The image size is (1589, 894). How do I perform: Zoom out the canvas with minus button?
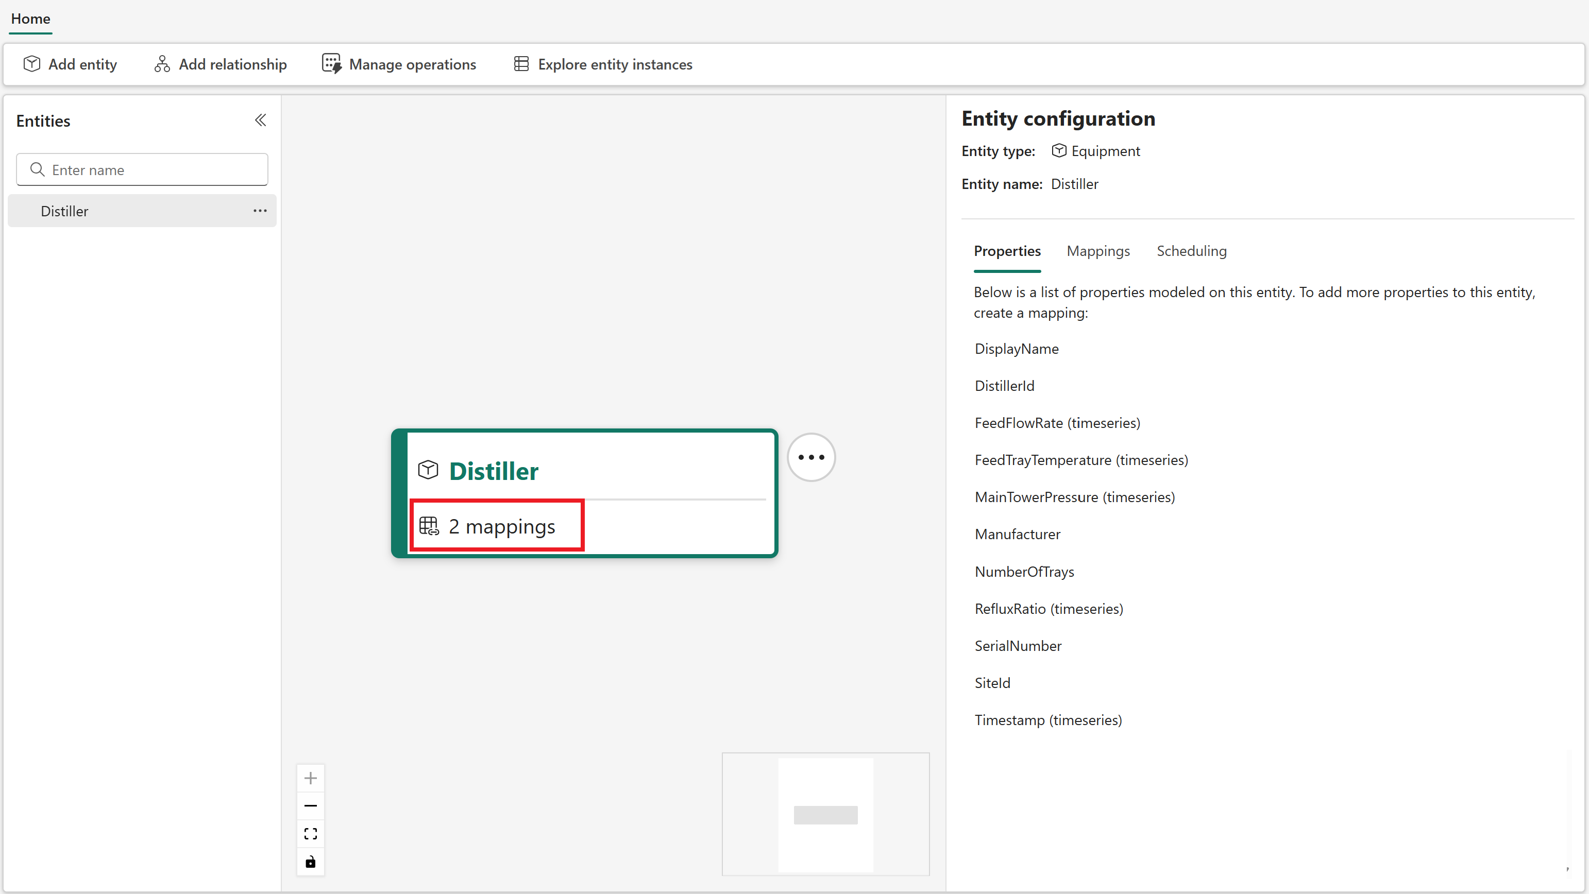click(x=310, y=806)
